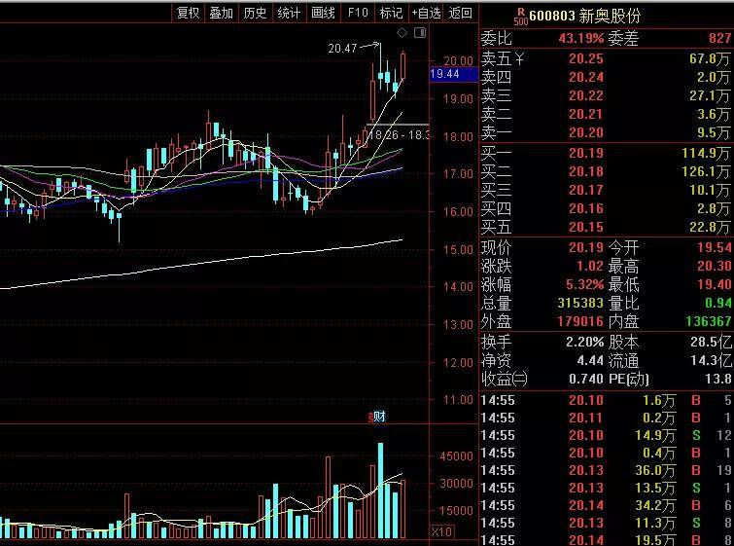Image resolution: width=734 pixels, height=546 pixels.
Task: Click the right small square icon at chart top-right
Action: click(x=420, y=33)
